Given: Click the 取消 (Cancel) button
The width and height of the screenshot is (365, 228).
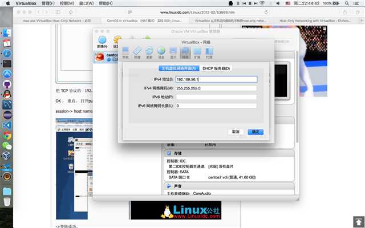Looking at the screenshot, I should [x=236, y=132].
